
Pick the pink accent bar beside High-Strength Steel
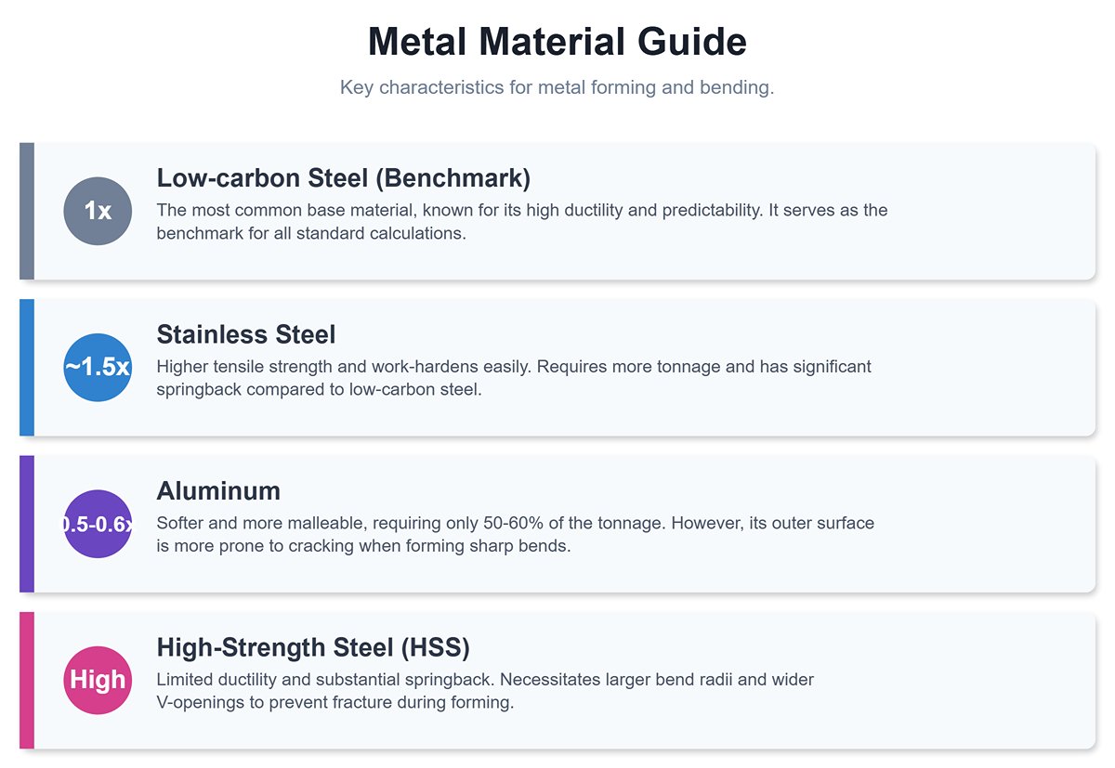click(x=27, y=680)
